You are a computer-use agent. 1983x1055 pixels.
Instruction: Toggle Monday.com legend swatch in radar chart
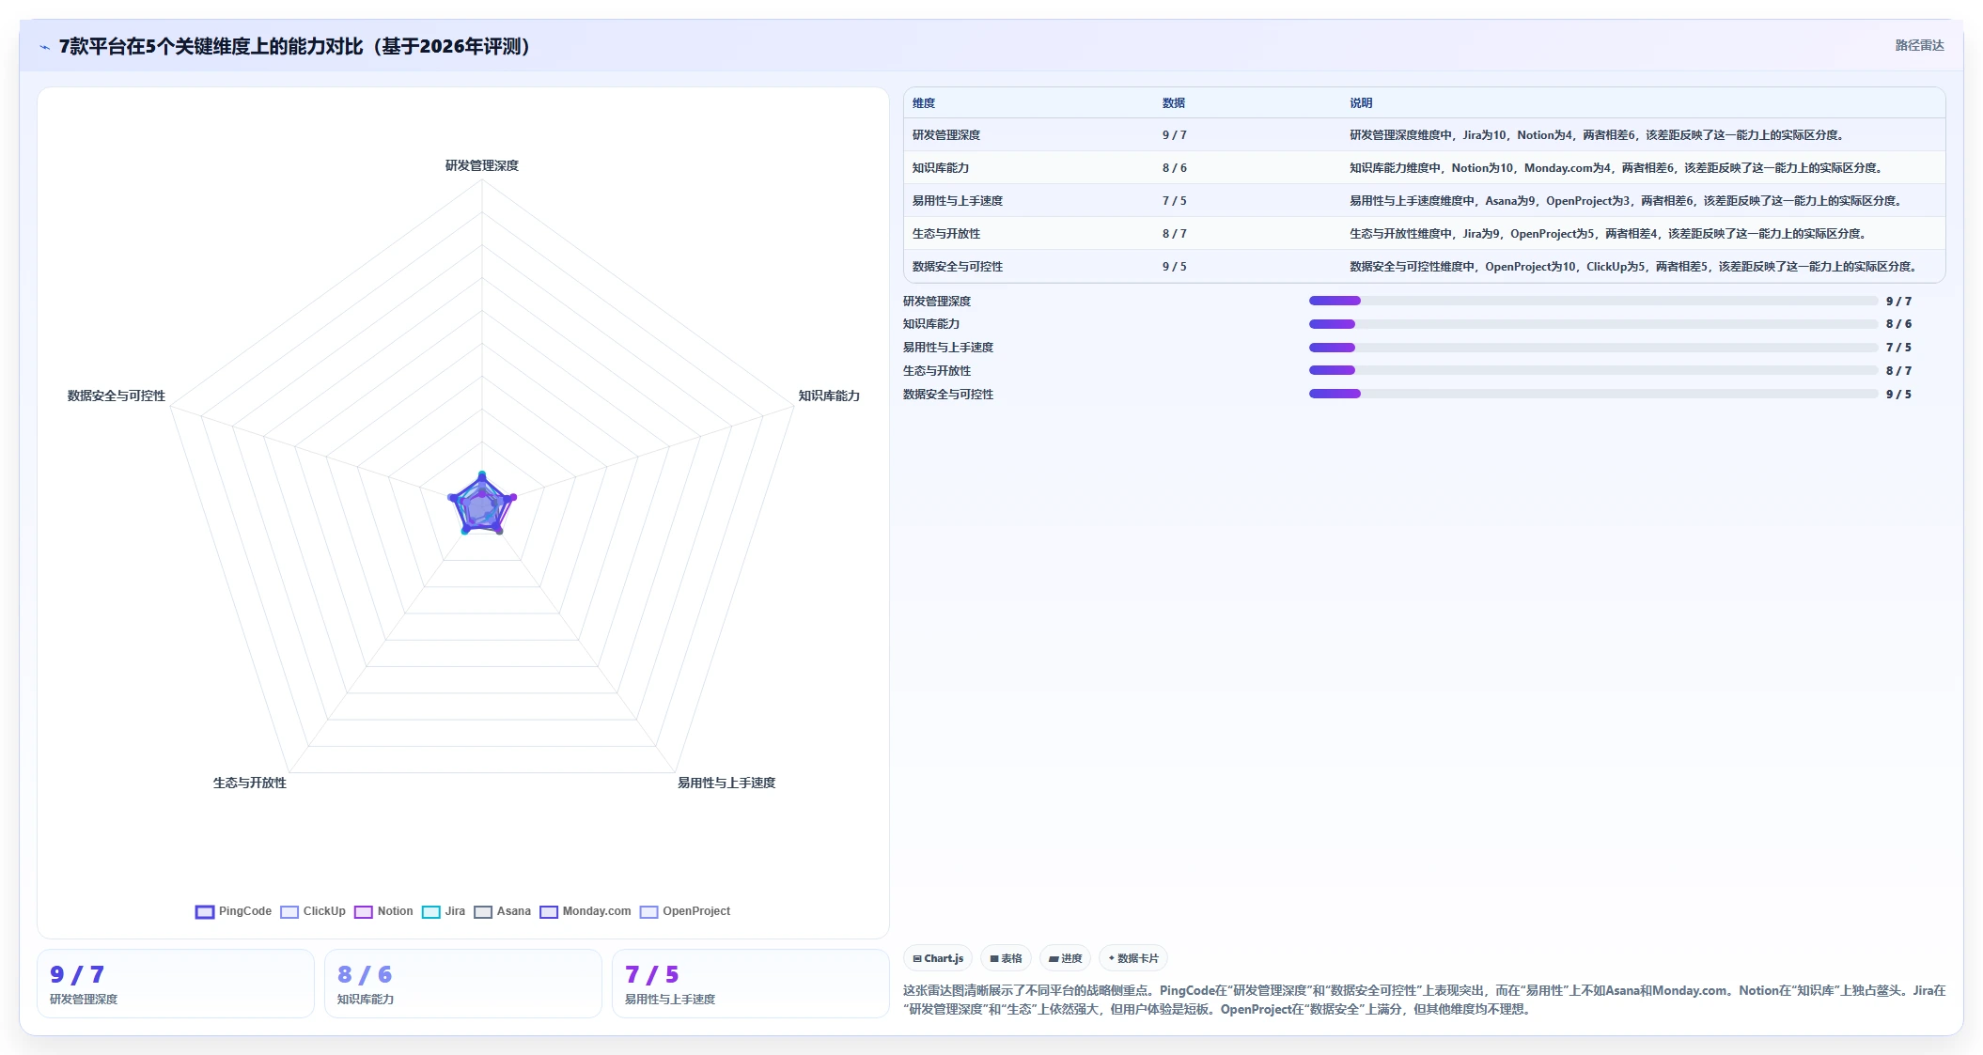[549, 911]
